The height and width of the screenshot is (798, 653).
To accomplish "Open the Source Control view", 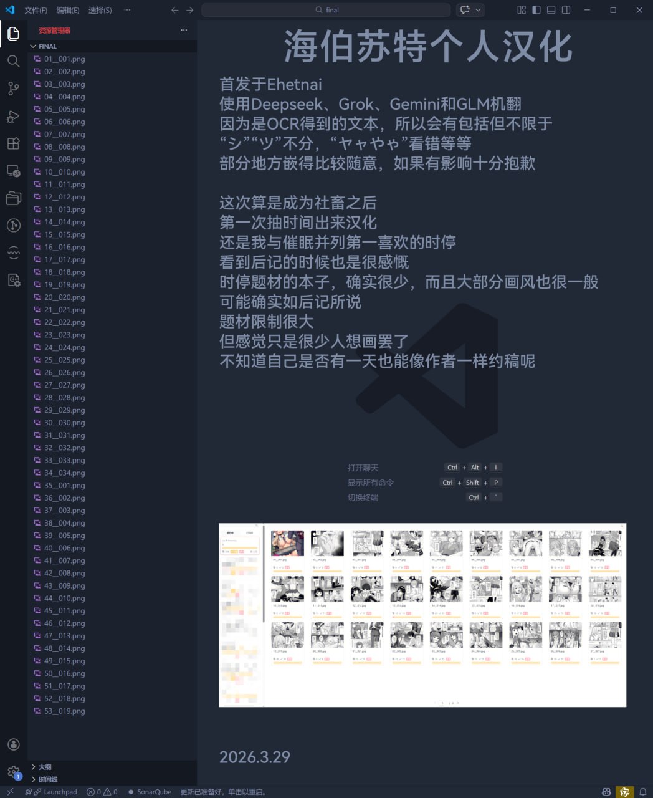I will 13,89.
